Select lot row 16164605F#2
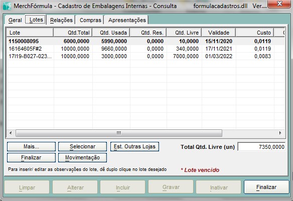Screen dimensions: 293x201 [x=145, y=49]
